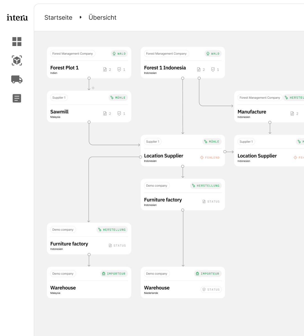
Task: Click the document icon on Forest Plot 1
Action: (x=105, y=69)
